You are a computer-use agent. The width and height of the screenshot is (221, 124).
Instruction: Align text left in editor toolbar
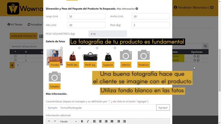coord(94,121)
